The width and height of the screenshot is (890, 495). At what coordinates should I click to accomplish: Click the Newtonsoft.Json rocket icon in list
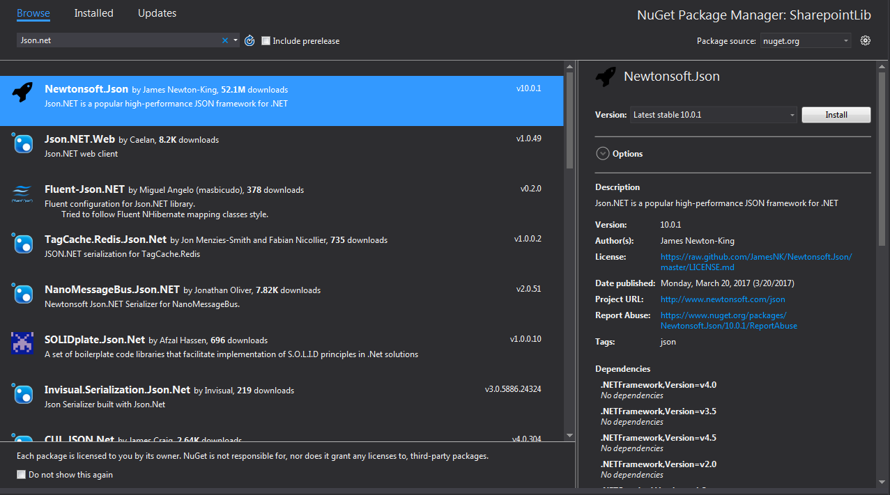[23, 92]
